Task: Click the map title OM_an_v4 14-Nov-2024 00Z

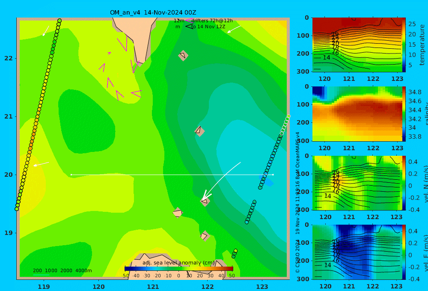Action: pos(153,12)
